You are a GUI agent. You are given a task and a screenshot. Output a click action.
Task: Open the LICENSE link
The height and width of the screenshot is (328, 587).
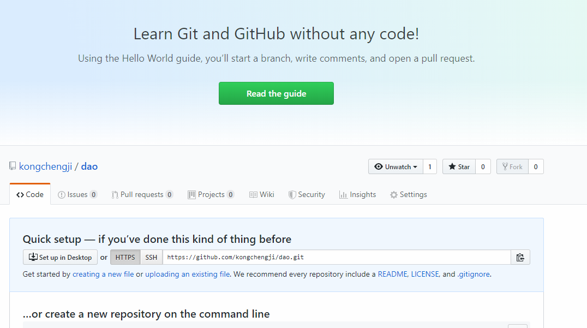tap(425, 274)
